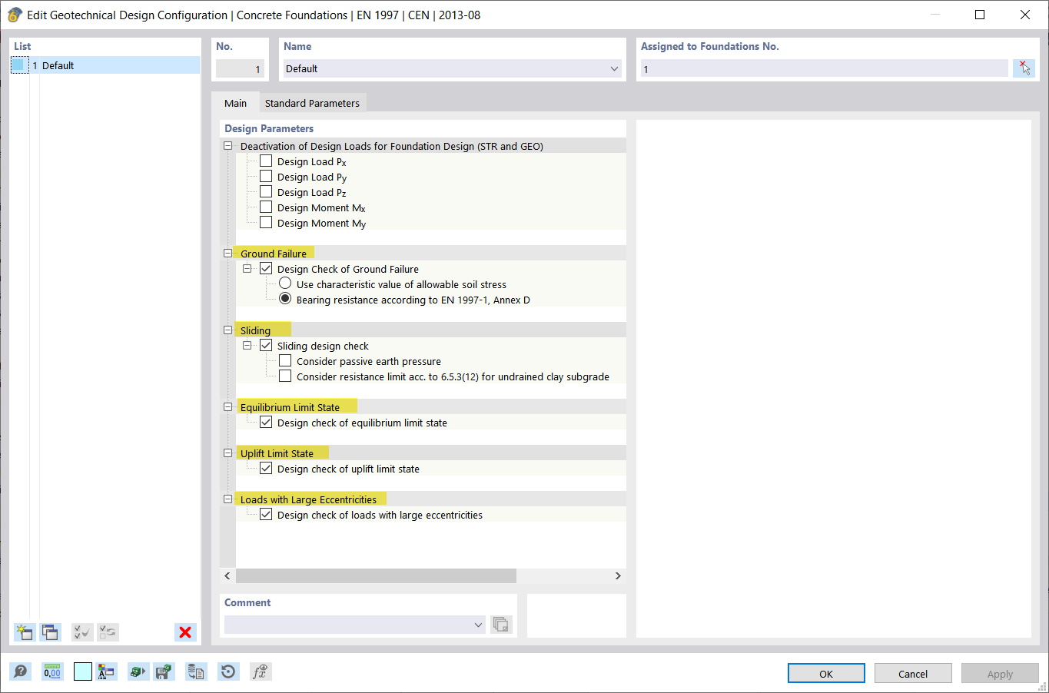Click the light blue color swatch
Image resolution: width=1049 pixels, height=693 pixels.
click(83, 671)
